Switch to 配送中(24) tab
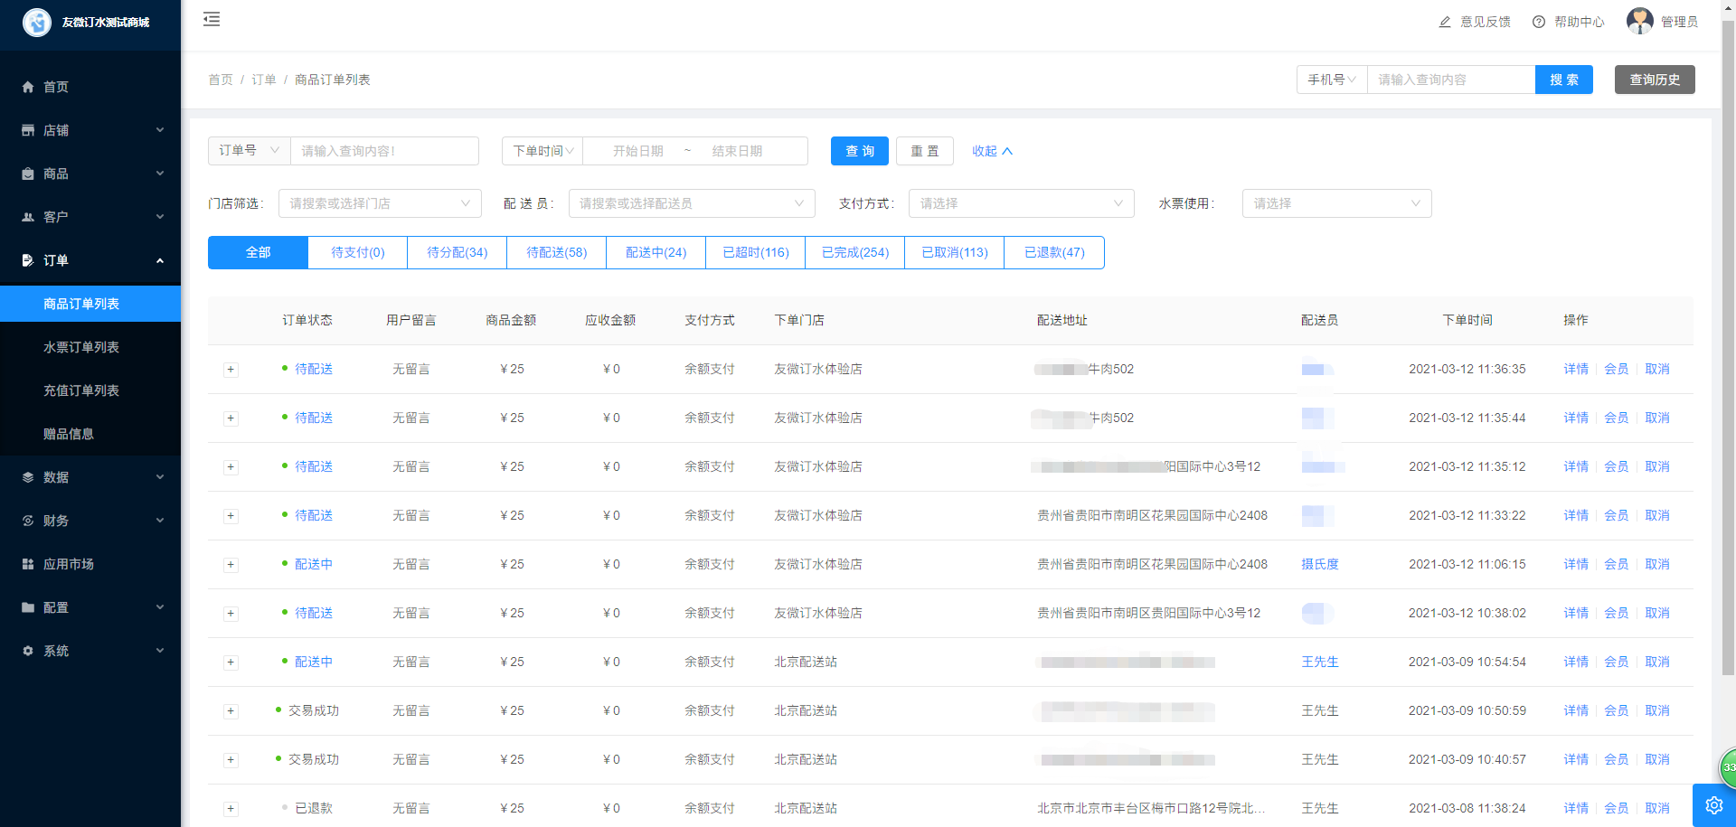The height and width of the screenshot is (827, 1736). tap(656, 252)
